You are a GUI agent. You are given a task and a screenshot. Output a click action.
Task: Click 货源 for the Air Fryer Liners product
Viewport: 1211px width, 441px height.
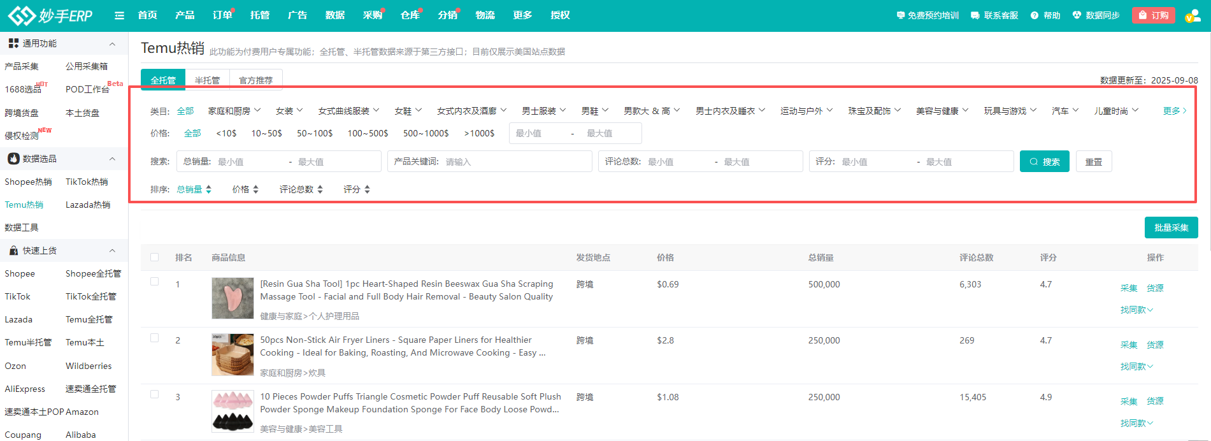click(1155, 345)
